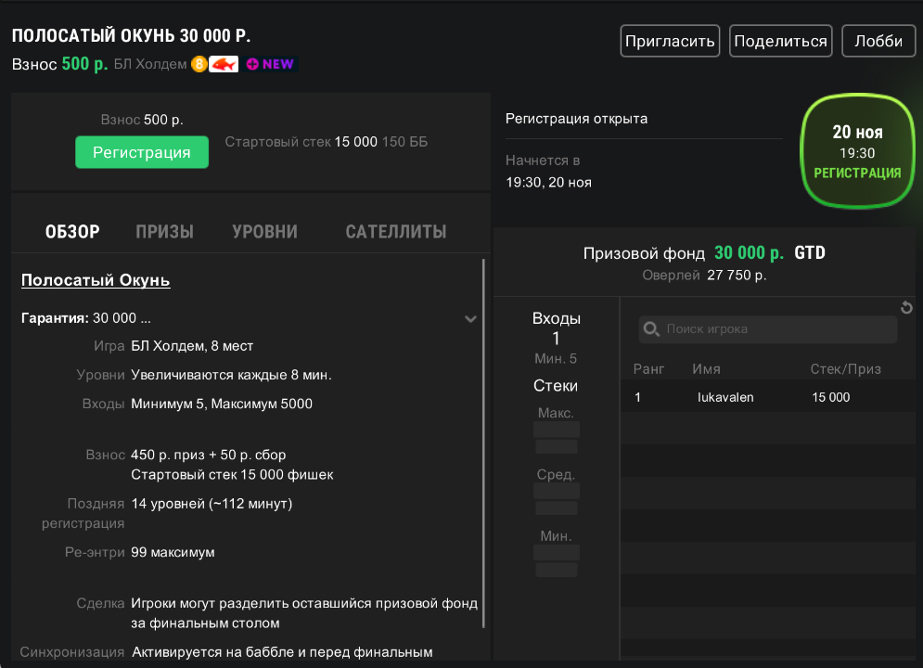Viewport: 923px width, 668px height.
Task: Return to the Лобби
Action: pos(878,41)
